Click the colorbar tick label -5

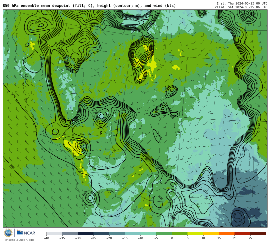coord(156,238)
